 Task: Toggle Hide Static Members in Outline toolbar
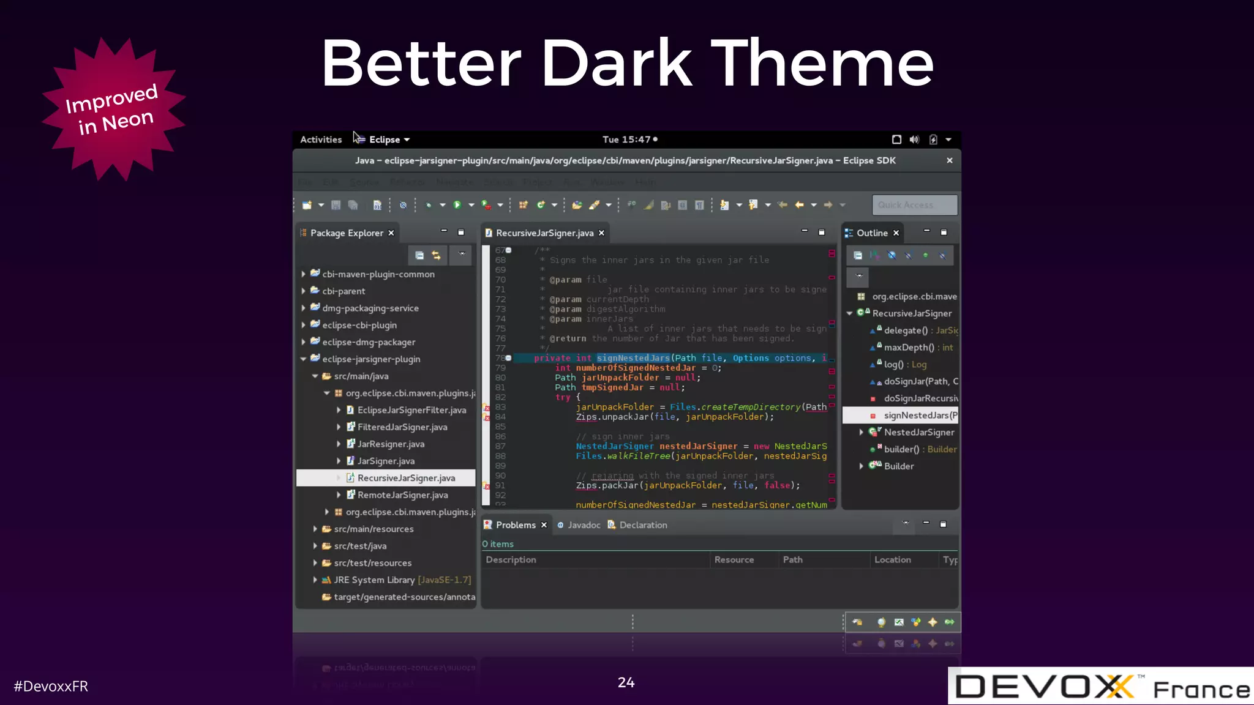click(909, 255)
